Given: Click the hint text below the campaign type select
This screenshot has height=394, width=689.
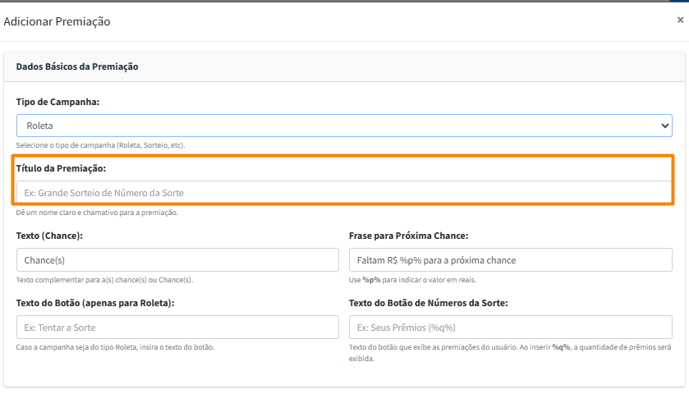Looking at the screenshot, I should pyautogui.click(x=100, y=145).
